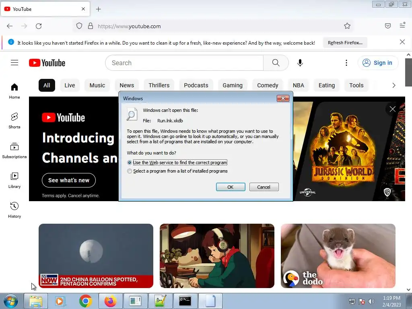Image resolution: width=412 pixels, height=309 pixels.
Task: Show more category chips with right chevron
Action: [x=393, y=85]
